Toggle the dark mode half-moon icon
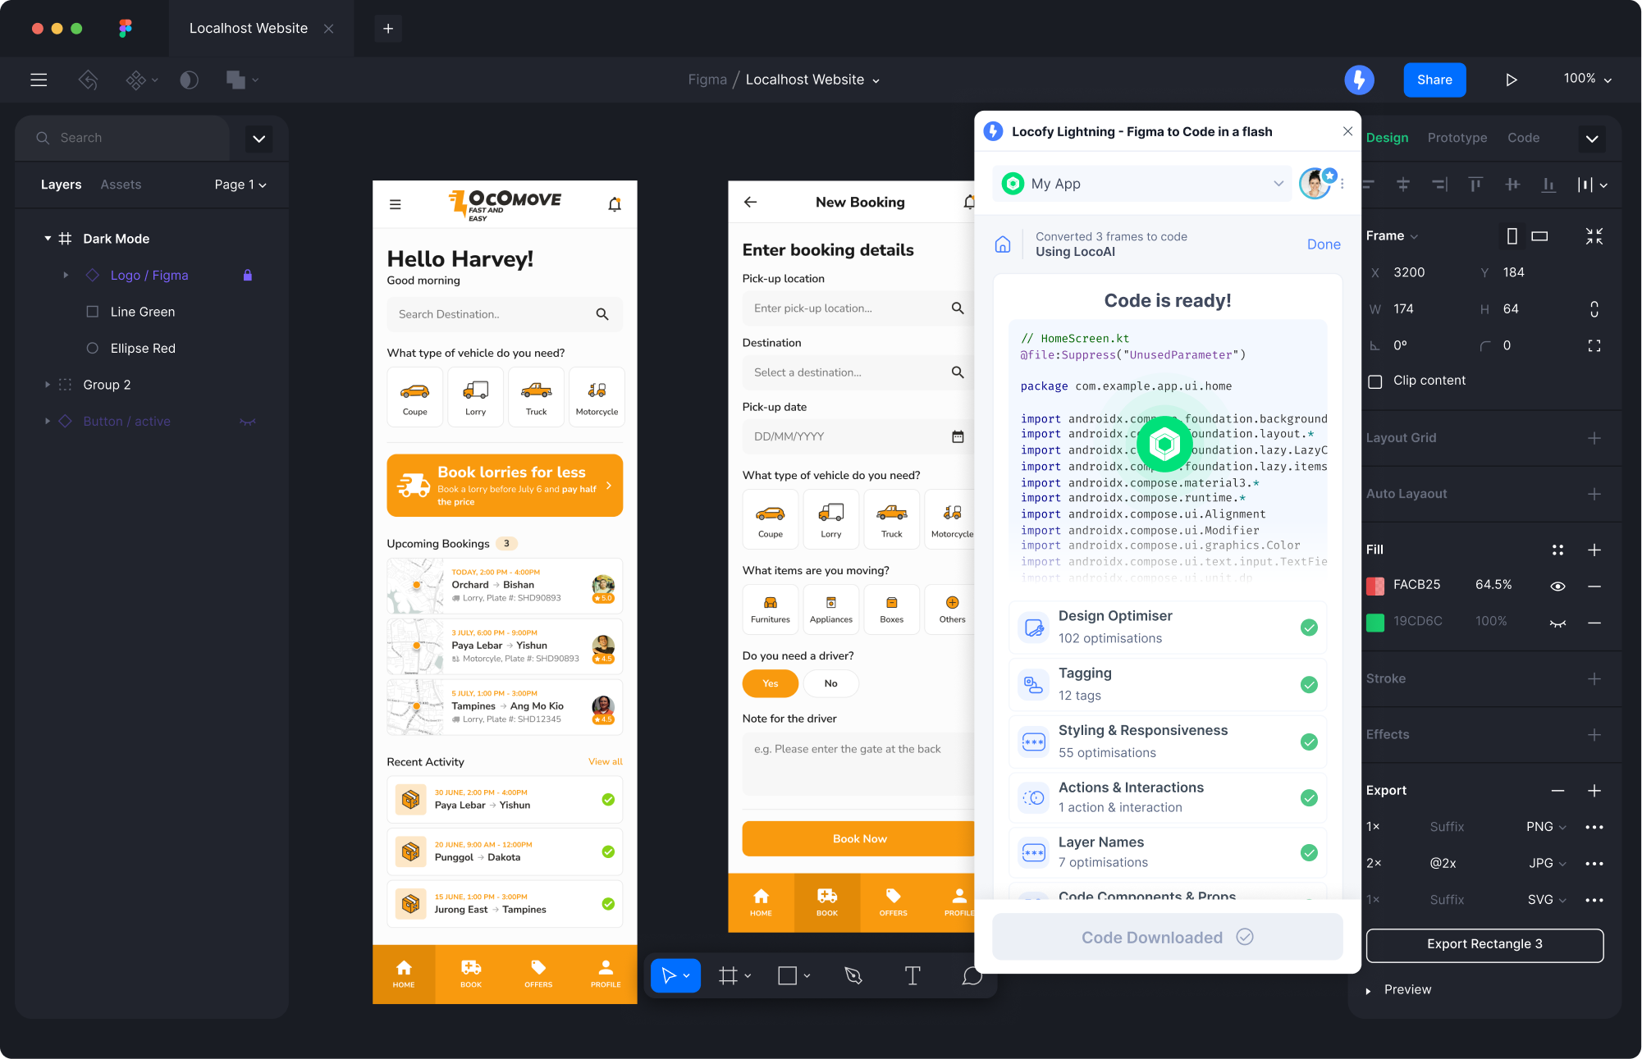Viewport: 1642px width, 1059px height. (189, 80)
